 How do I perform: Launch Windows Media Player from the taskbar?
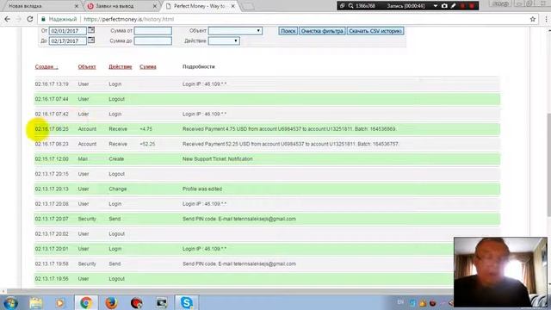pos(60,302)
